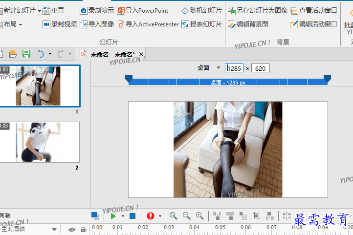The image size is (353, 235).
Task: Open project with the folder icon
Action: [13, 54]
